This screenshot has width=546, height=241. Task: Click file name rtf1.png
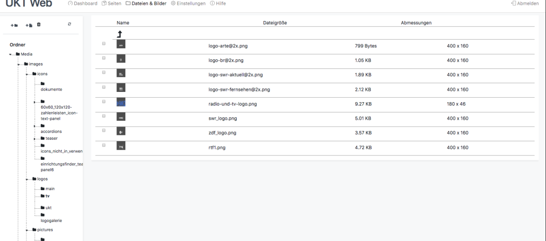click(x=217, y=148)
